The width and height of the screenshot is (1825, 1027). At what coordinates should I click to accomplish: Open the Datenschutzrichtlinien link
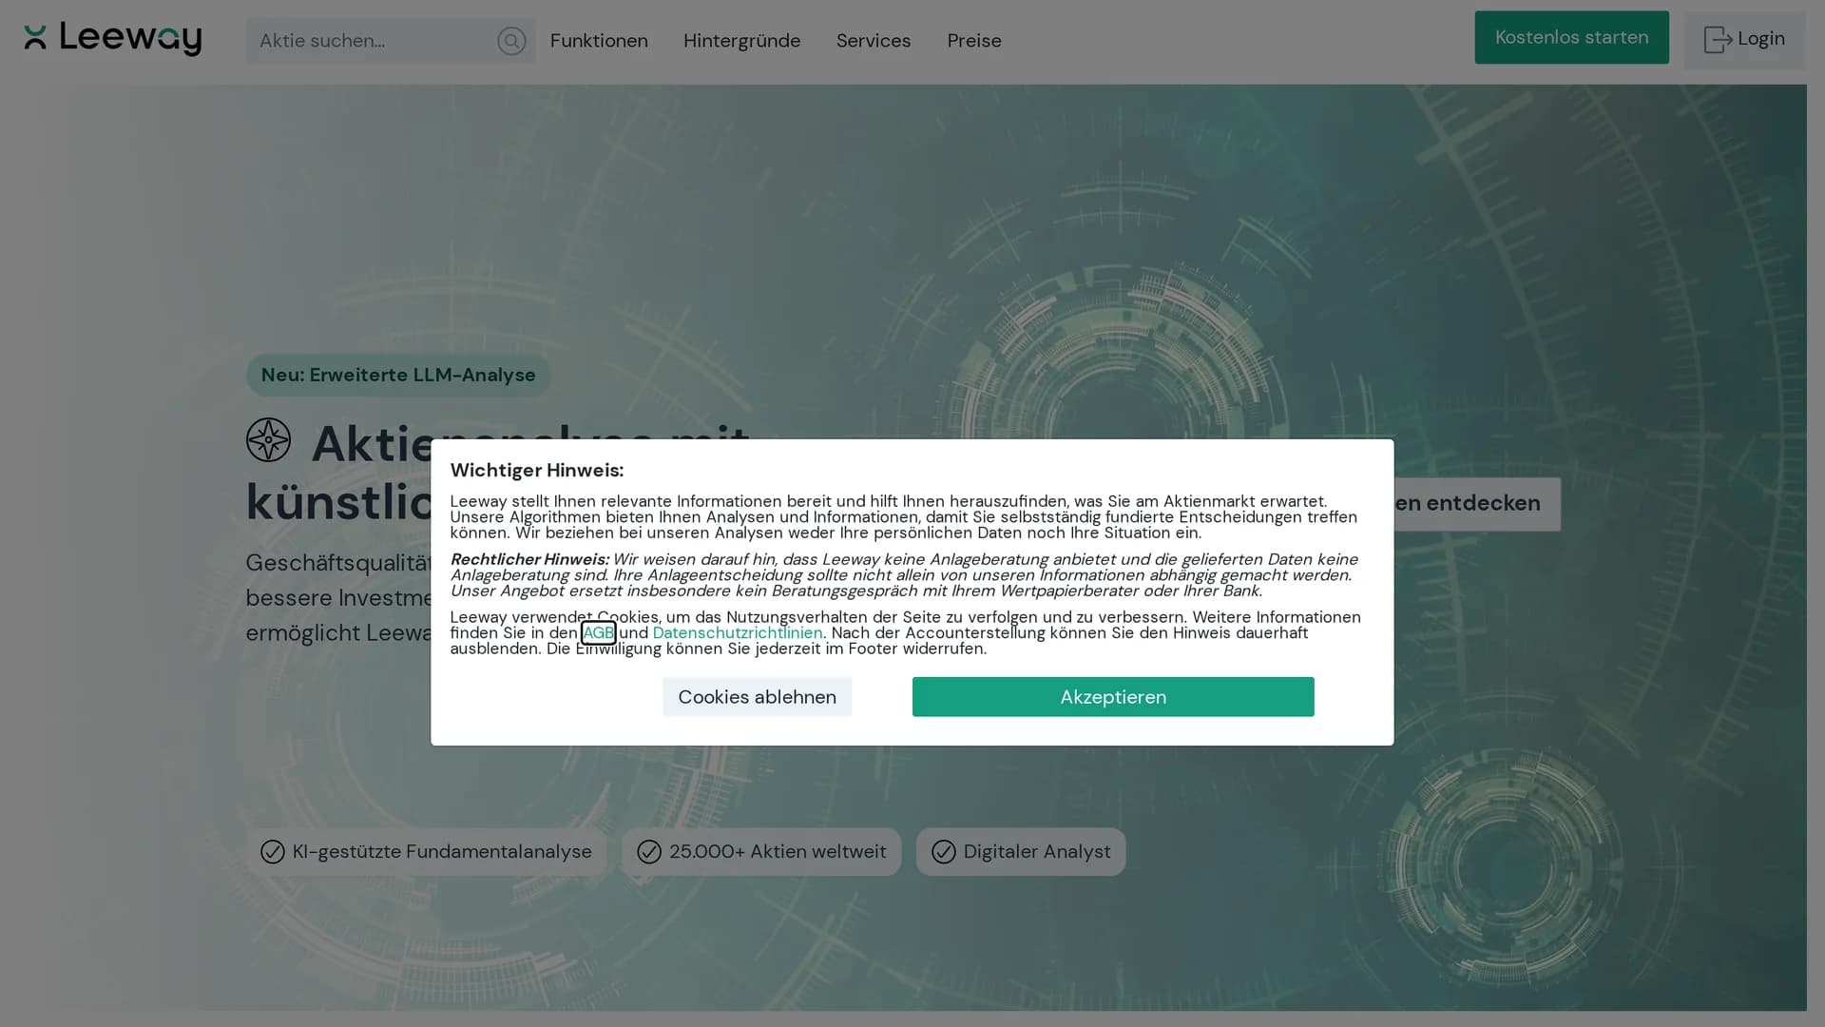coord(738,632)
